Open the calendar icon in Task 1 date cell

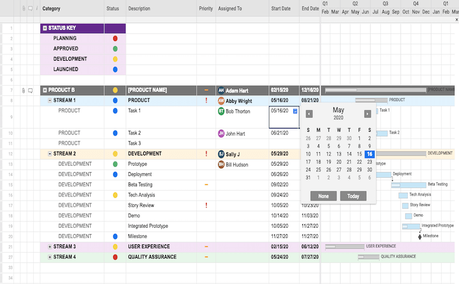pos(295,111)
